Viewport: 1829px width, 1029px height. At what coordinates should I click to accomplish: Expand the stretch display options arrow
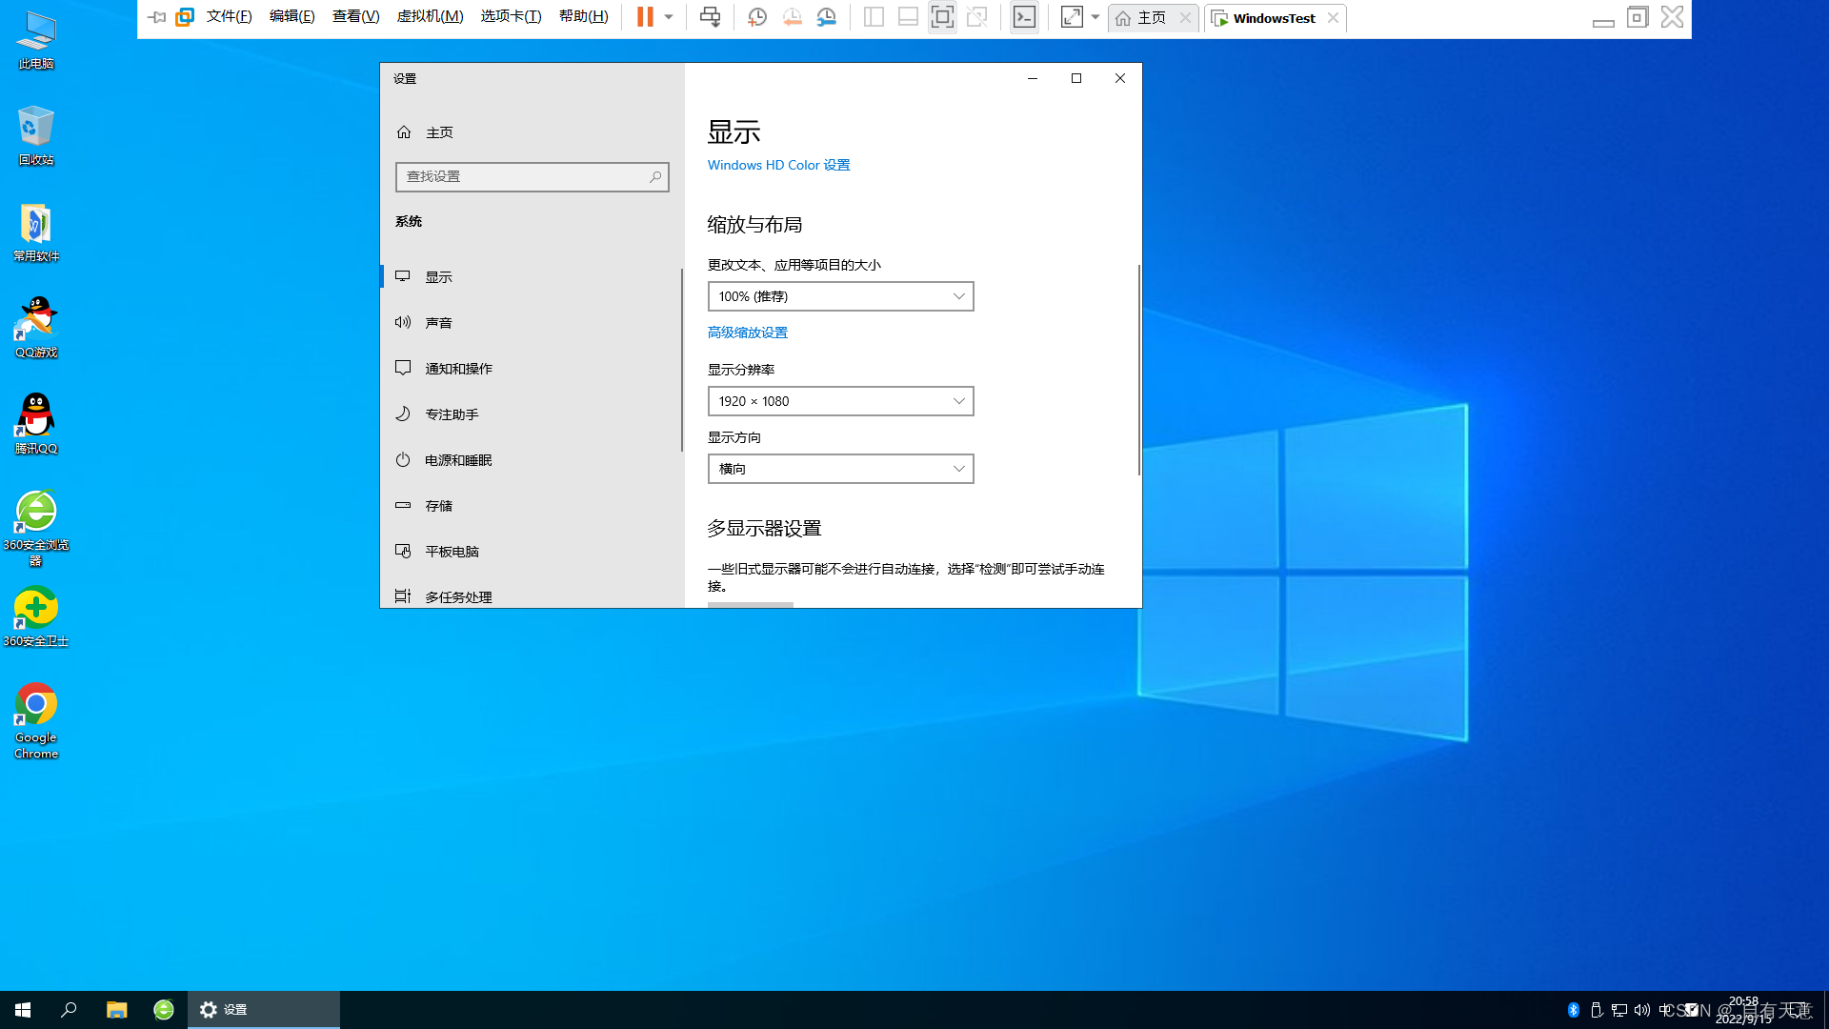tap(1095, 17)
